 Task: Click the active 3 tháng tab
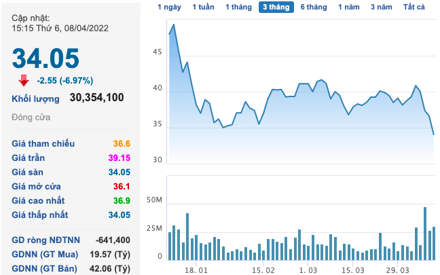[276, 7]
